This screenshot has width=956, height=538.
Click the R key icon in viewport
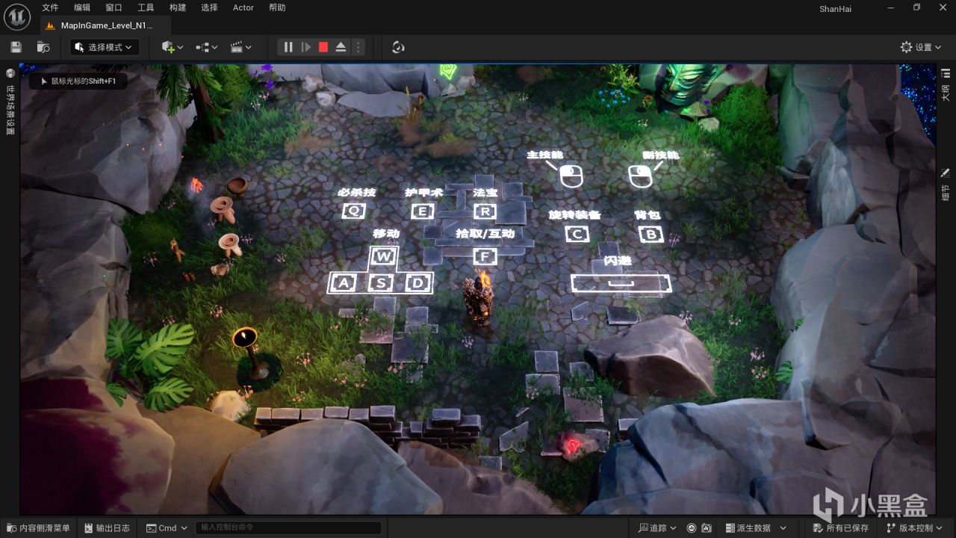coord(485,211)
